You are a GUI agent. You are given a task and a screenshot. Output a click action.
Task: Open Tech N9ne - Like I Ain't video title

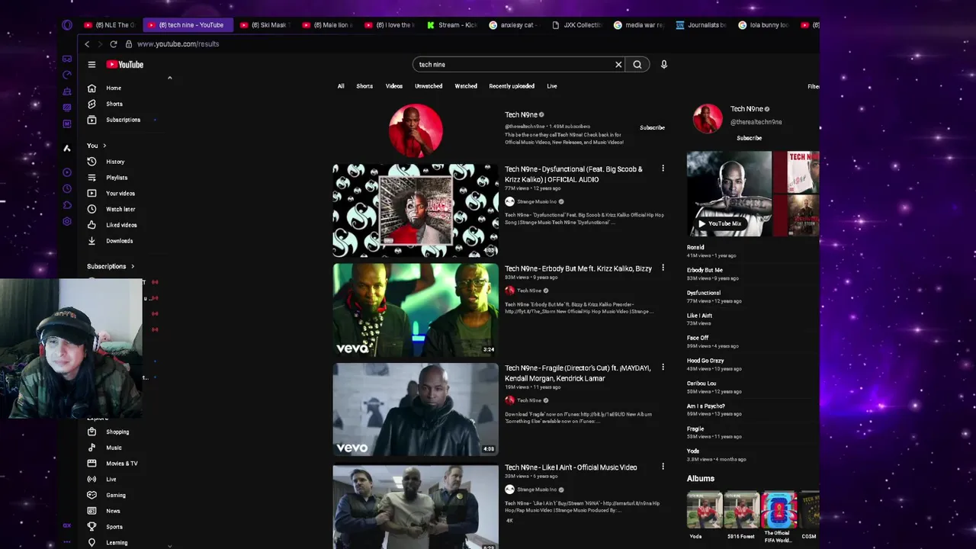(x=570, y=467)
